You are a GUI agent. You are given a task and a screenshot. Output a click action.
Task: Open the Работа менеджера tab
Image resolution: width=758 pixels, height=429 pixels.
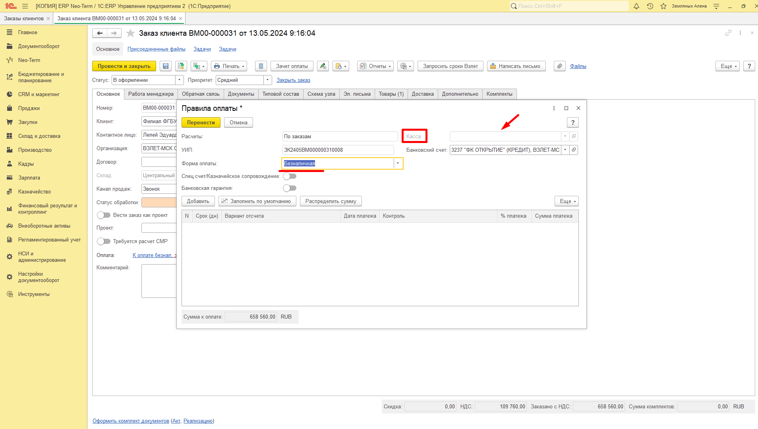(151, 94)
